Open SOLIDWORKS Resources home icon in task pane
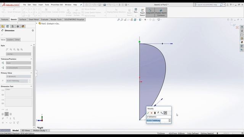244x137 pixels. (x=242, y=27)
